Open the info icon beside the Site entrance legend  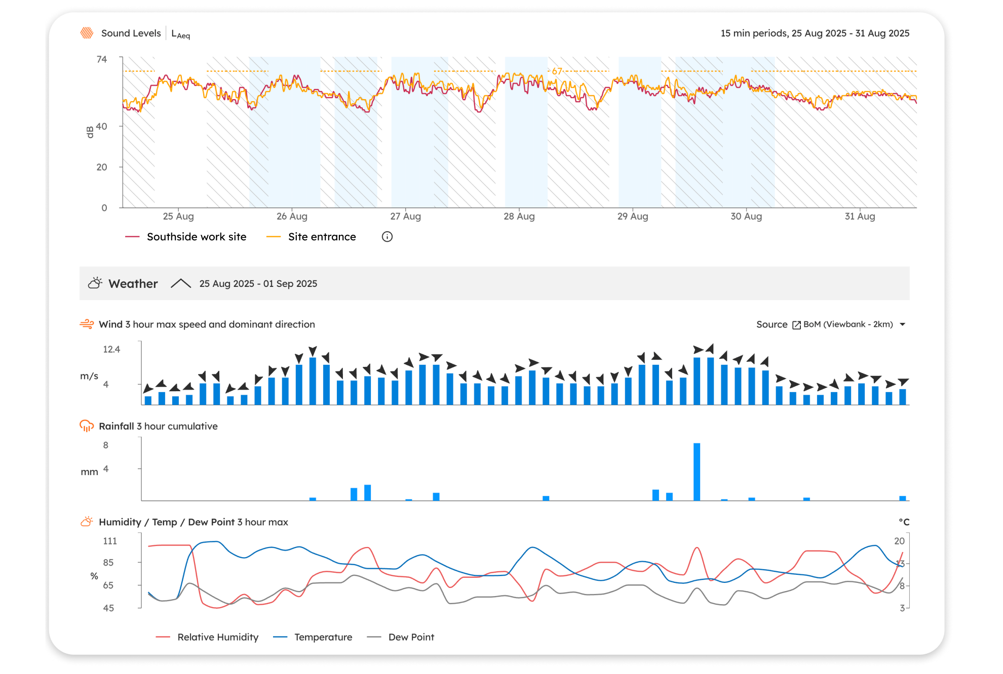[387, 237]
